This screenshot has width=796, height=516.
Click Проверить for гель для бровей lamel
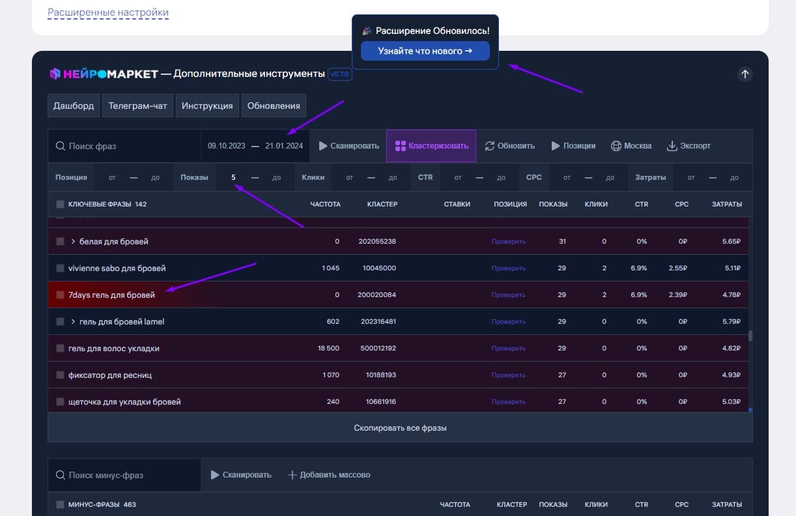tap(508, 322)
